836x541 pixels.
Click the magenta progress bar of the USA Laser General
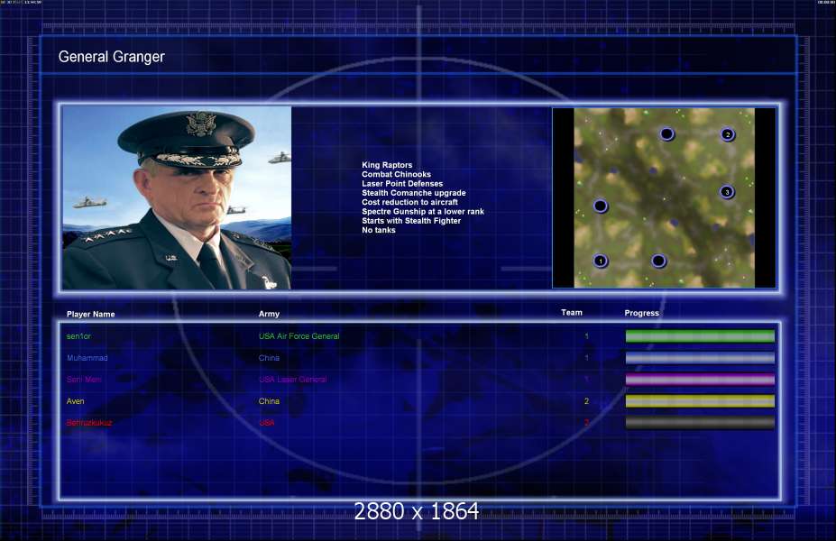(700, 380)
